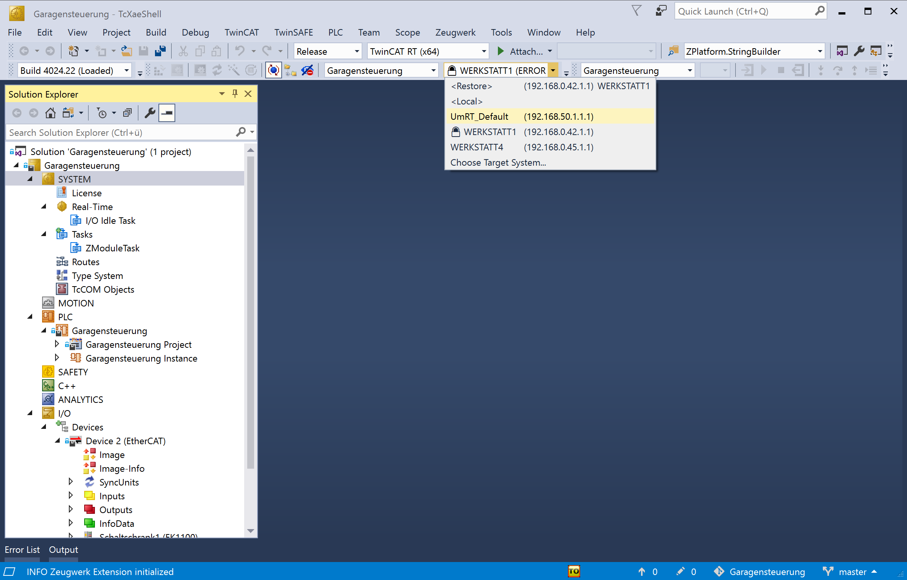Open the Scope menu

click(x=407, y=33)
